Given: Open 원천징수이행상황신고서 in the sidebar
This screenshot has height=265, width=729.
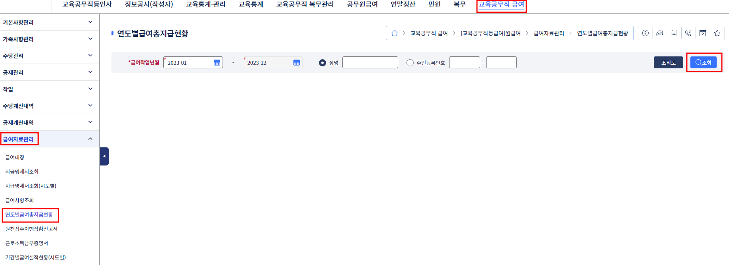Looking at the screenshot, I should coord(31,229).
